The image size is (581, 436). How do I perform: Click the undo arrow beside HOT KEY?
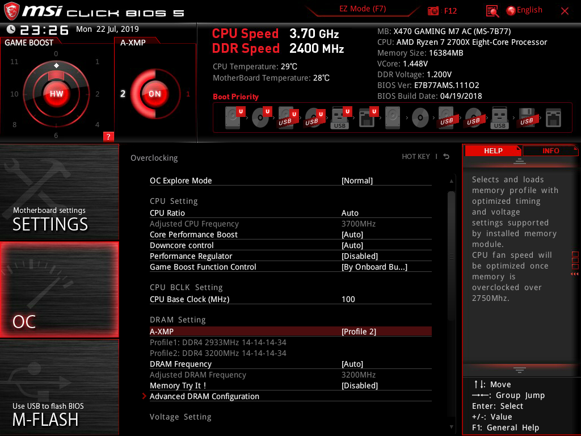tap(447, 157)
